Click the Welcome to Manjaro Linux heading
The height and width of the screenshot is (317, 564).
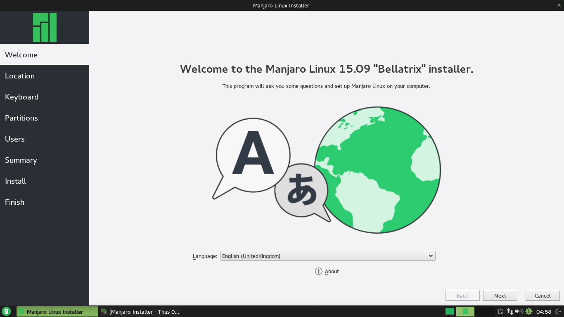click(x=327, y=69)
